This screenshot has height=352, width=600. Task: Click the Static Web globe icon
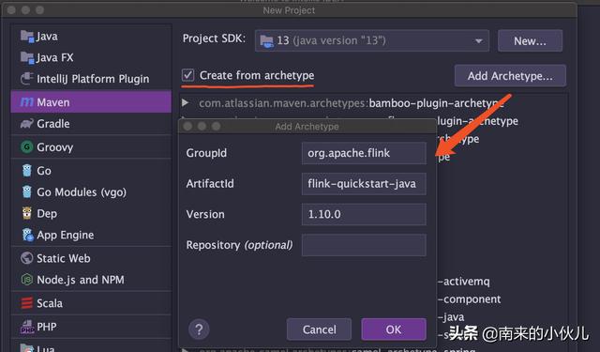(x=27, y=258)
